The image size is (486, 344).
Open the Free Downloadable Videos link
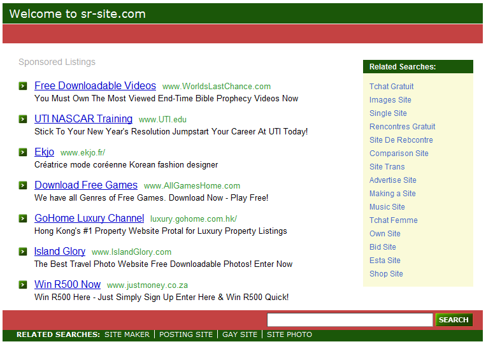[95, 86]
